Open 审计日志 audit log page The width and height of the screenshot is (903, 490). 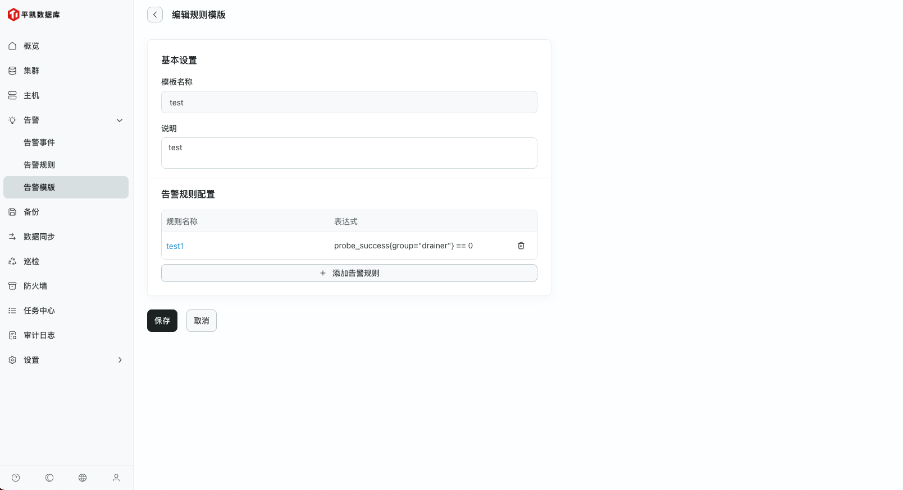[x=39, y=335]
